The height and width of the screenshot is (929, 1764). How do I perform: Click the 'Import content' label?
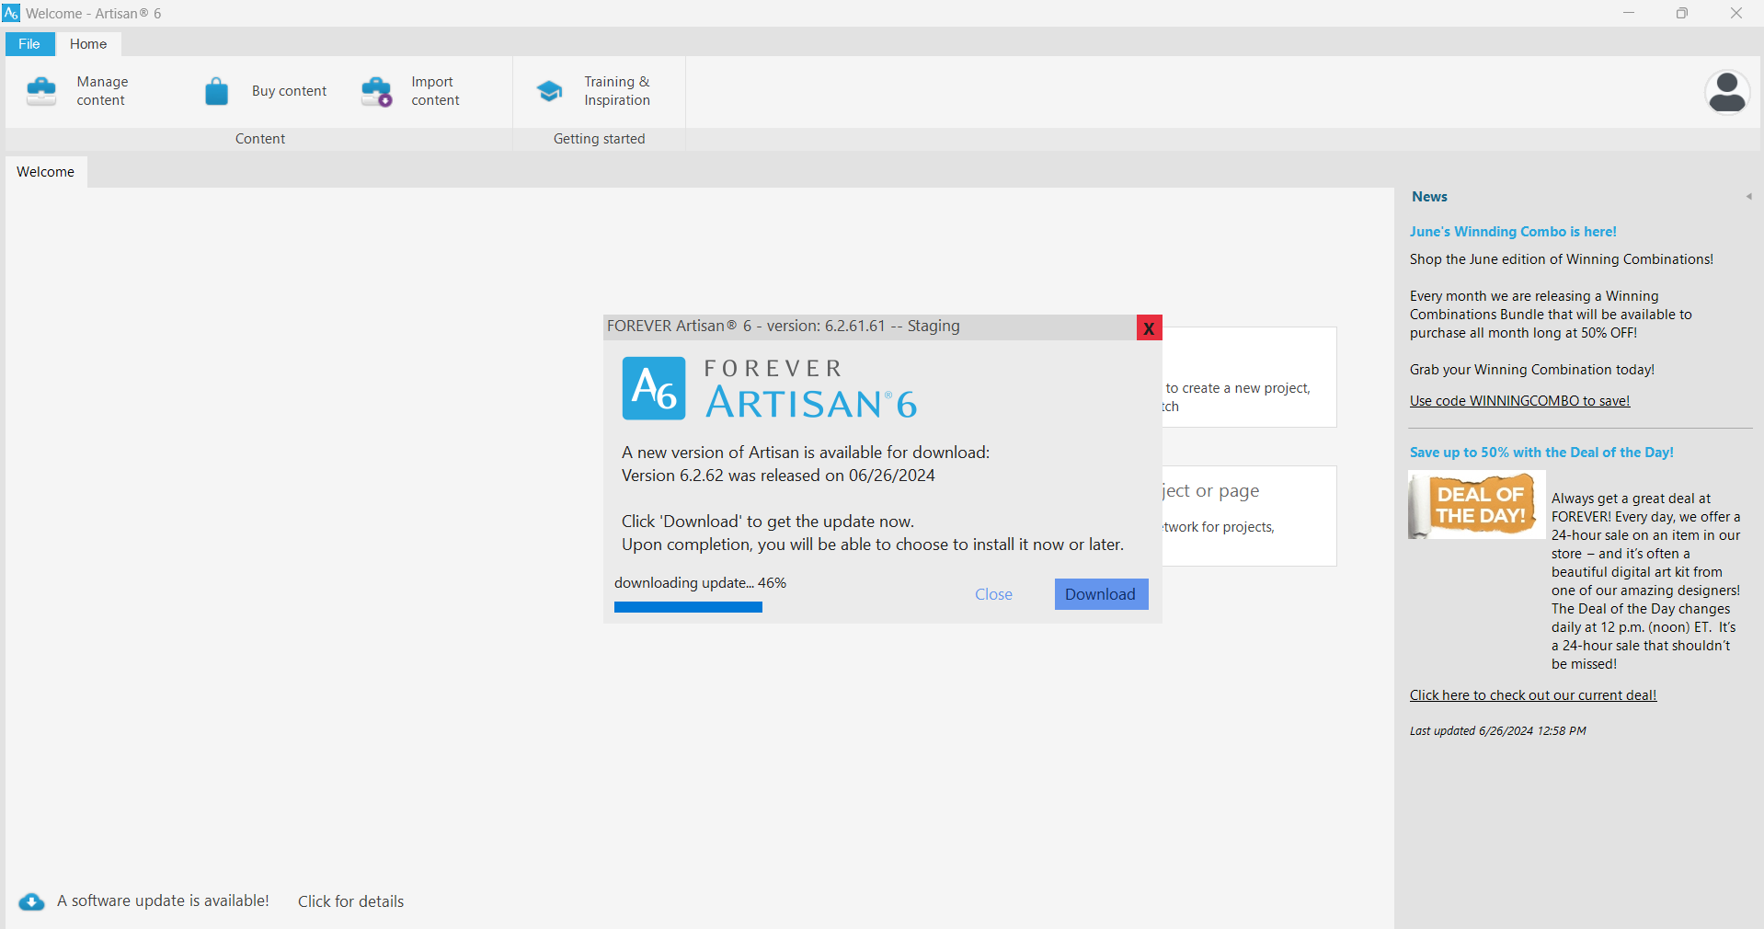435,91
